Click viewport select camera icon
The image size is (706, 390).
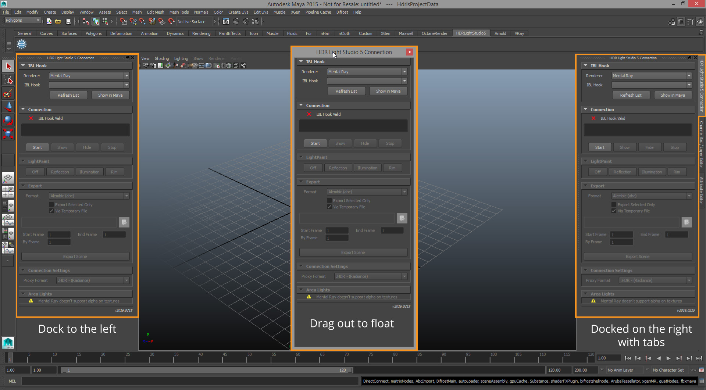tap(146, 65)
